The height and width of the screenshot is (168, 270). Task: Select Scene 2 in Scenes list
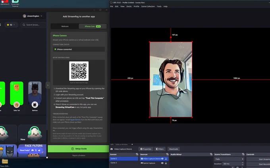point(124,158)
